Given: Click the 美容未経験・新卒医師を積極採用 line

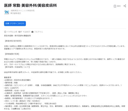Looking at the screenshot, I should [x=18, y=36].
